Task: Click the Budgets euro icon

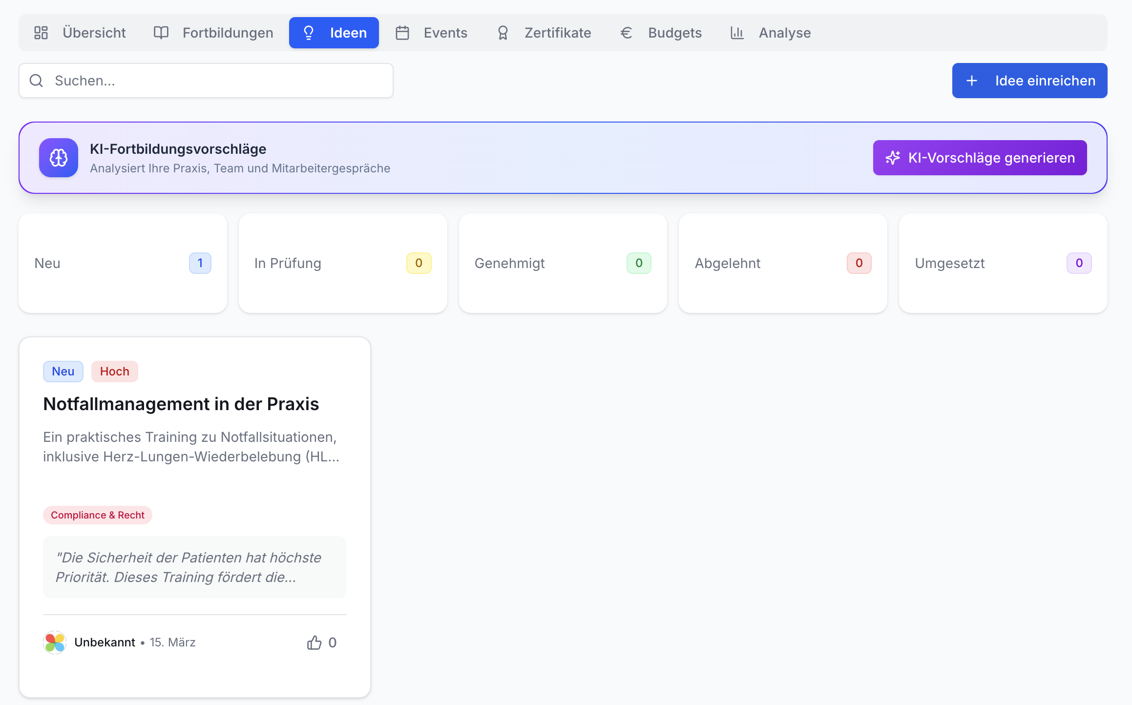Action: pyautogui.click(x=627, y=33)
